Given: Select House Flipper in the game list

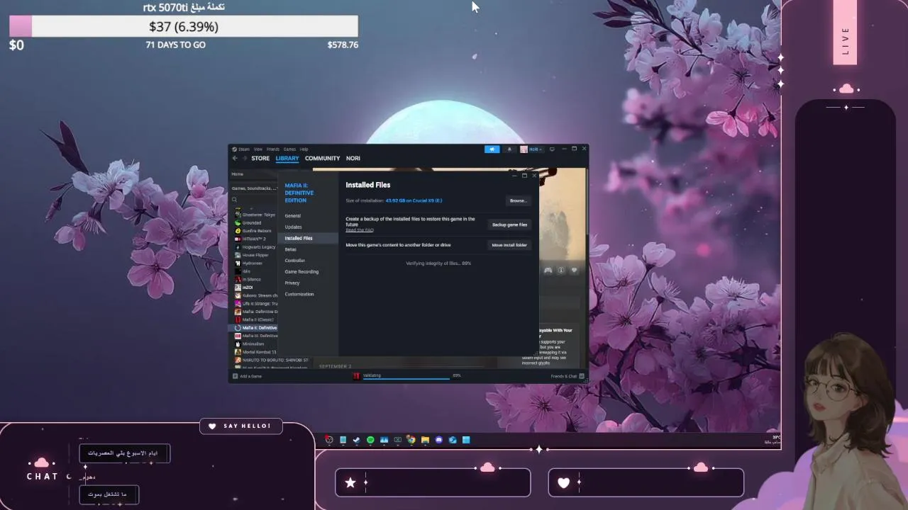Looking at the screenshot, I should pos(255,255).
